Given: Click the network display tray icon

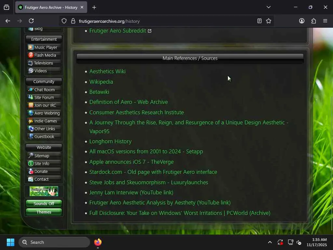Looking at the screenshot, I should (290, 242).
